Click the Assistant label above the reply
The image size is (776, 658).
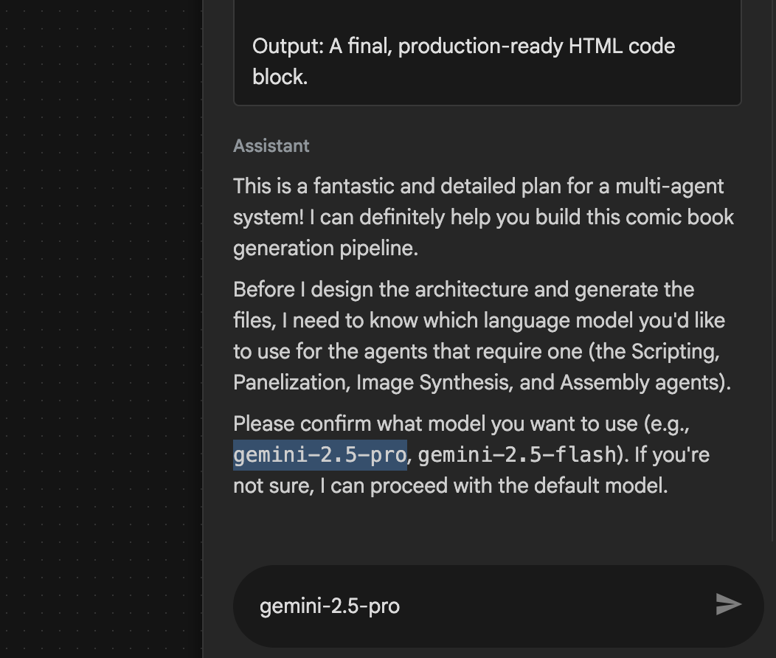pos(271,146)
